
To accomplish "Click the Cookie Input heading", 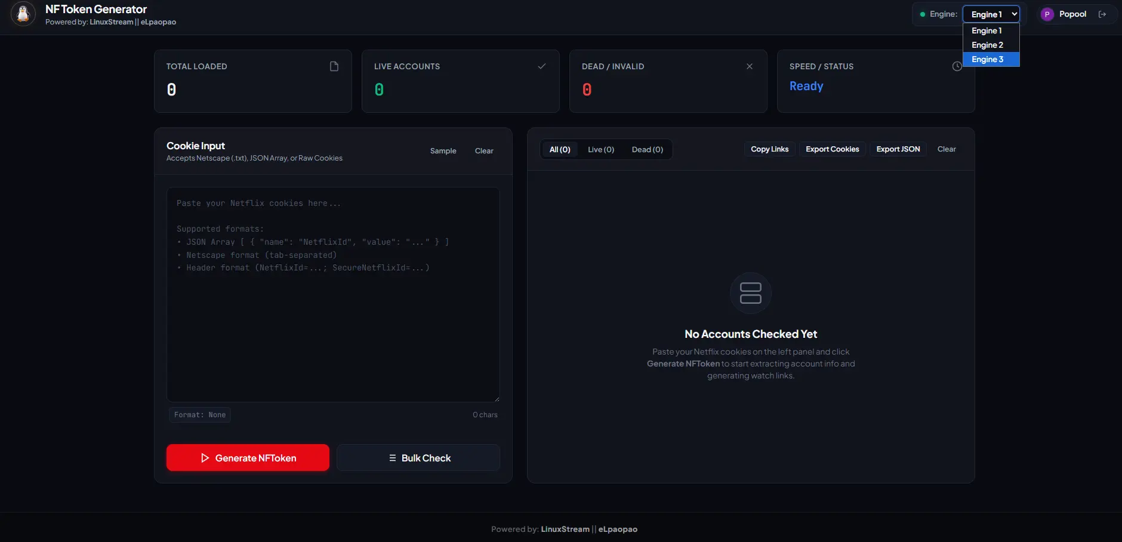I will 196,146.
